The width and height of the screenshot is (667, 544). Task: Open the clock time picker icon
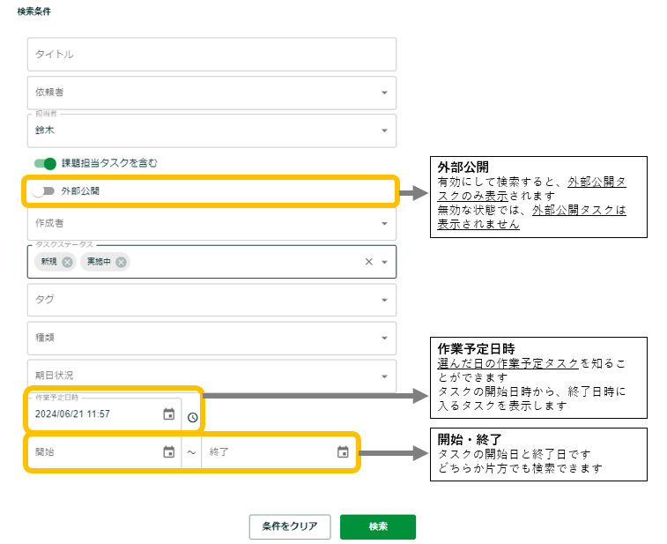pos(193,417)
